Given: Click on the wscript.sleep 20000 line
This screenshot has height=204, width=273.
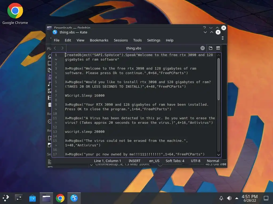Looking at the screenshot, I should (85, 132).
